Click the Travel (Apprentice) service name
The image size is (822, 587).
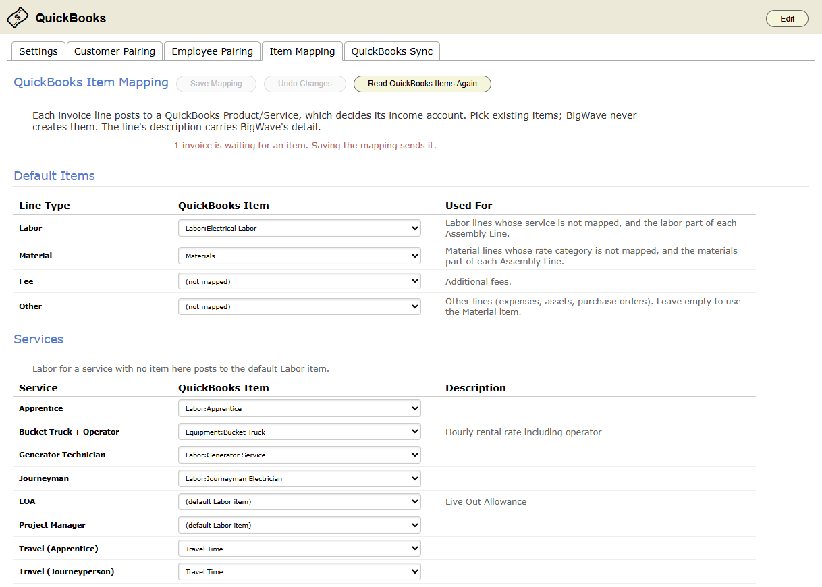click(59, 549)
